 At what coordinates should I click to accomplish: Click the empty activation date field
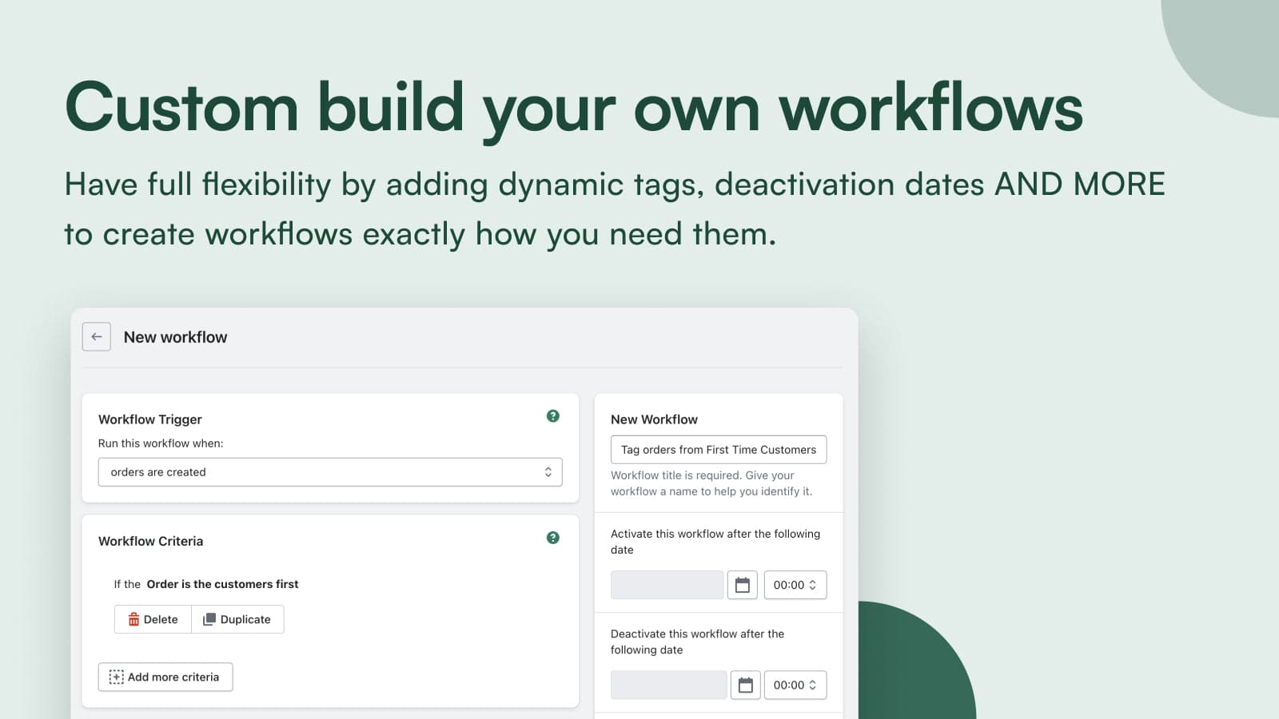point(667,584)
